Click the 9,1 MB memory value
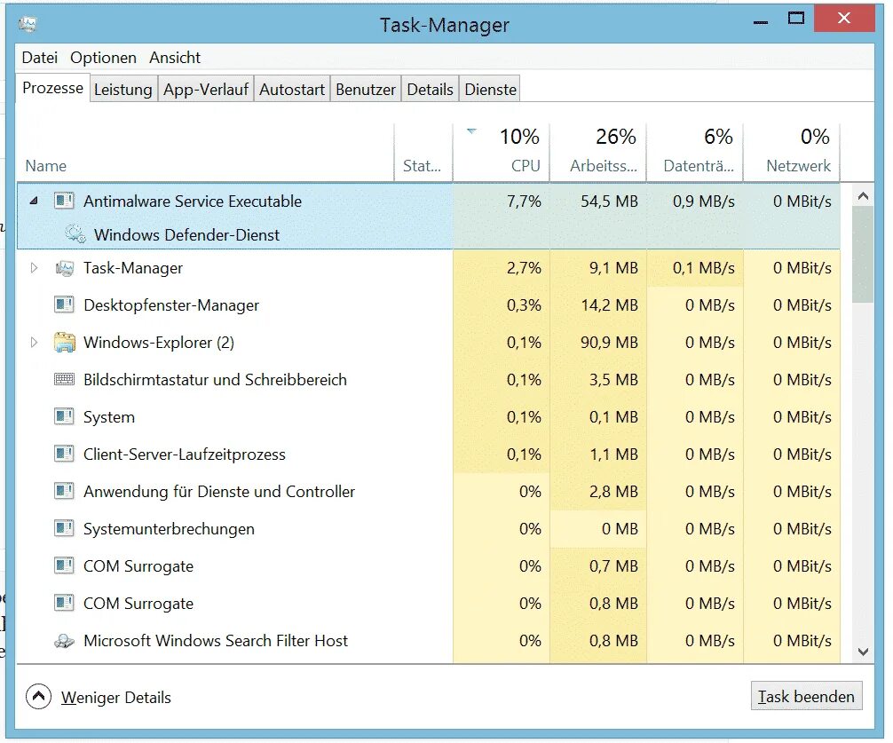 613,267
